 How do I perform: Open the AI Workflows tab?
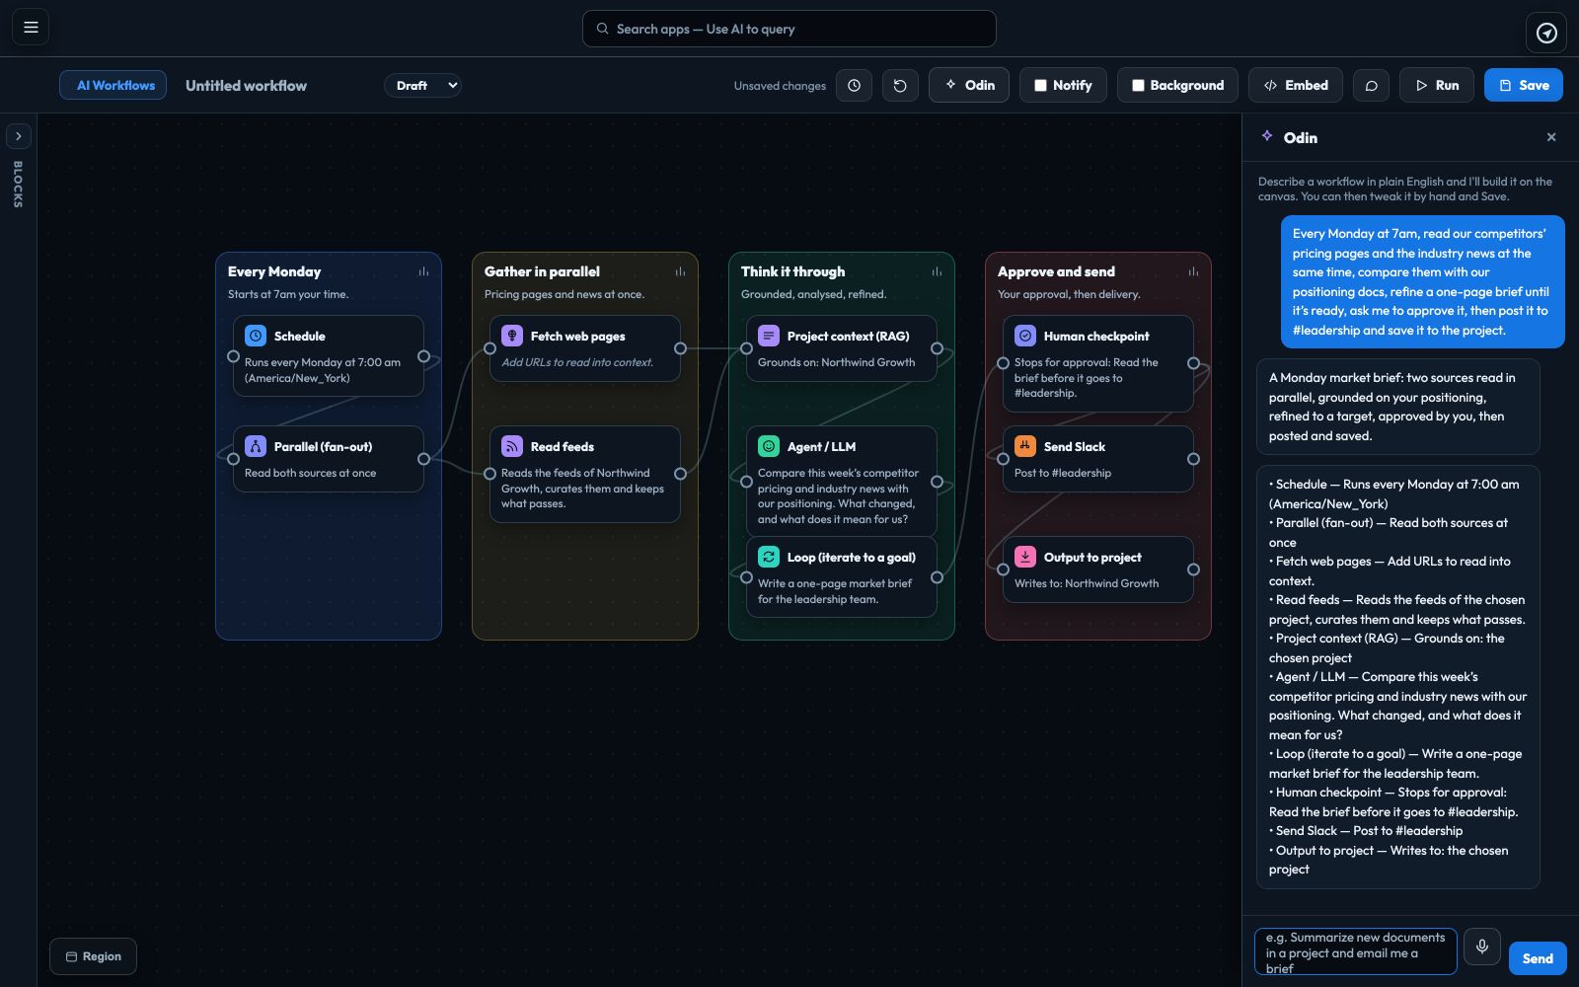coord(113,86)
